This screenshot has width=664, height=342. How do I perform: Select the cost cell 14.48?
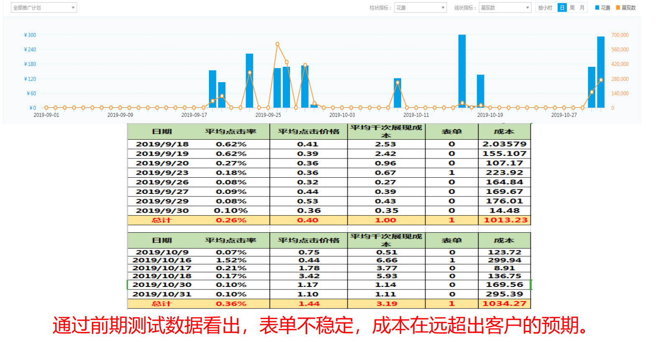point(504,211)
